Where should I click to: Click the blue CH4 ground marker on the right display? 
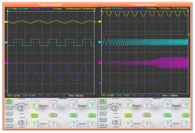(x=100, y=83)
